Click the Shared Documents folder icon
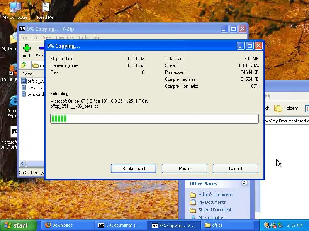309x231 pixels. point(193,210)
